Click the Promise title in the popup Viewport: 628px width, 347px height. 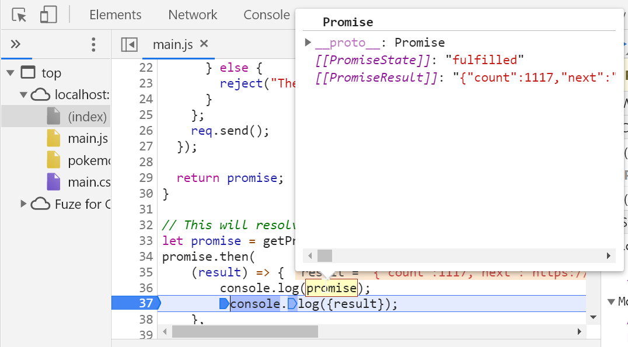348,22
